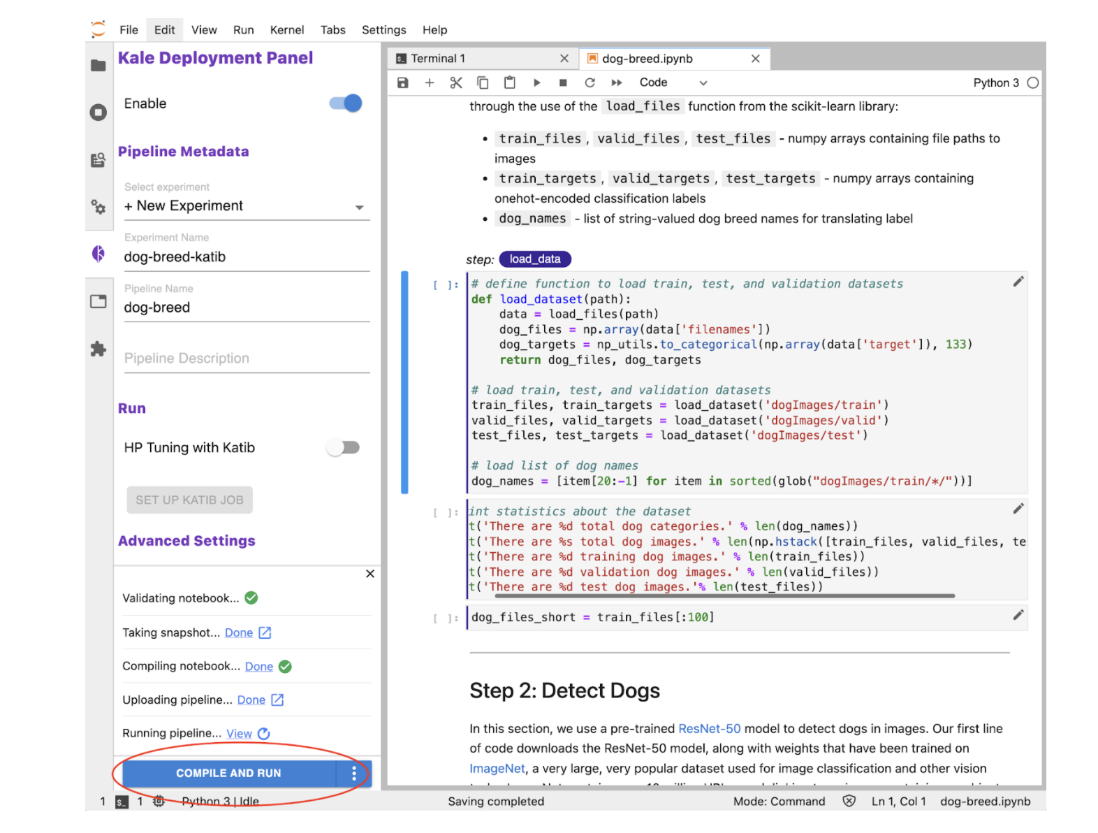
Task: Open the extension manager puzzle icon
Action: pyautogui.click(x=98, y=349)
